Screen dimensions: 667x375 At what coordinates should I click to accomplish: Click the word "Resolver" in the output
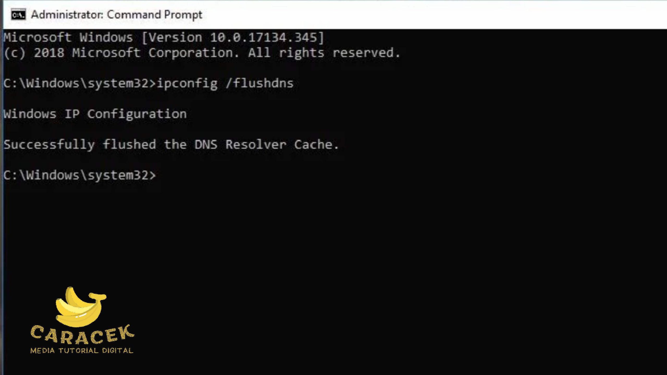pos(256,145)
